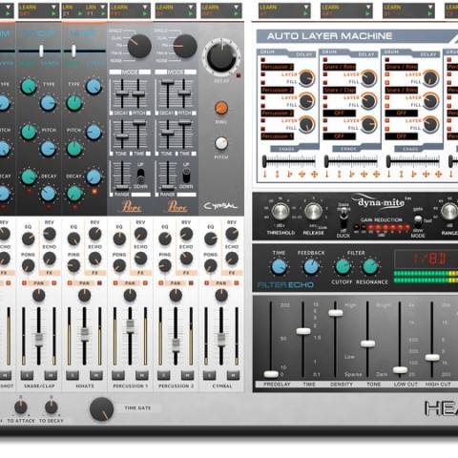Click the Filter Echo Time knob
The image size is (458, 458).
(279, 267)
